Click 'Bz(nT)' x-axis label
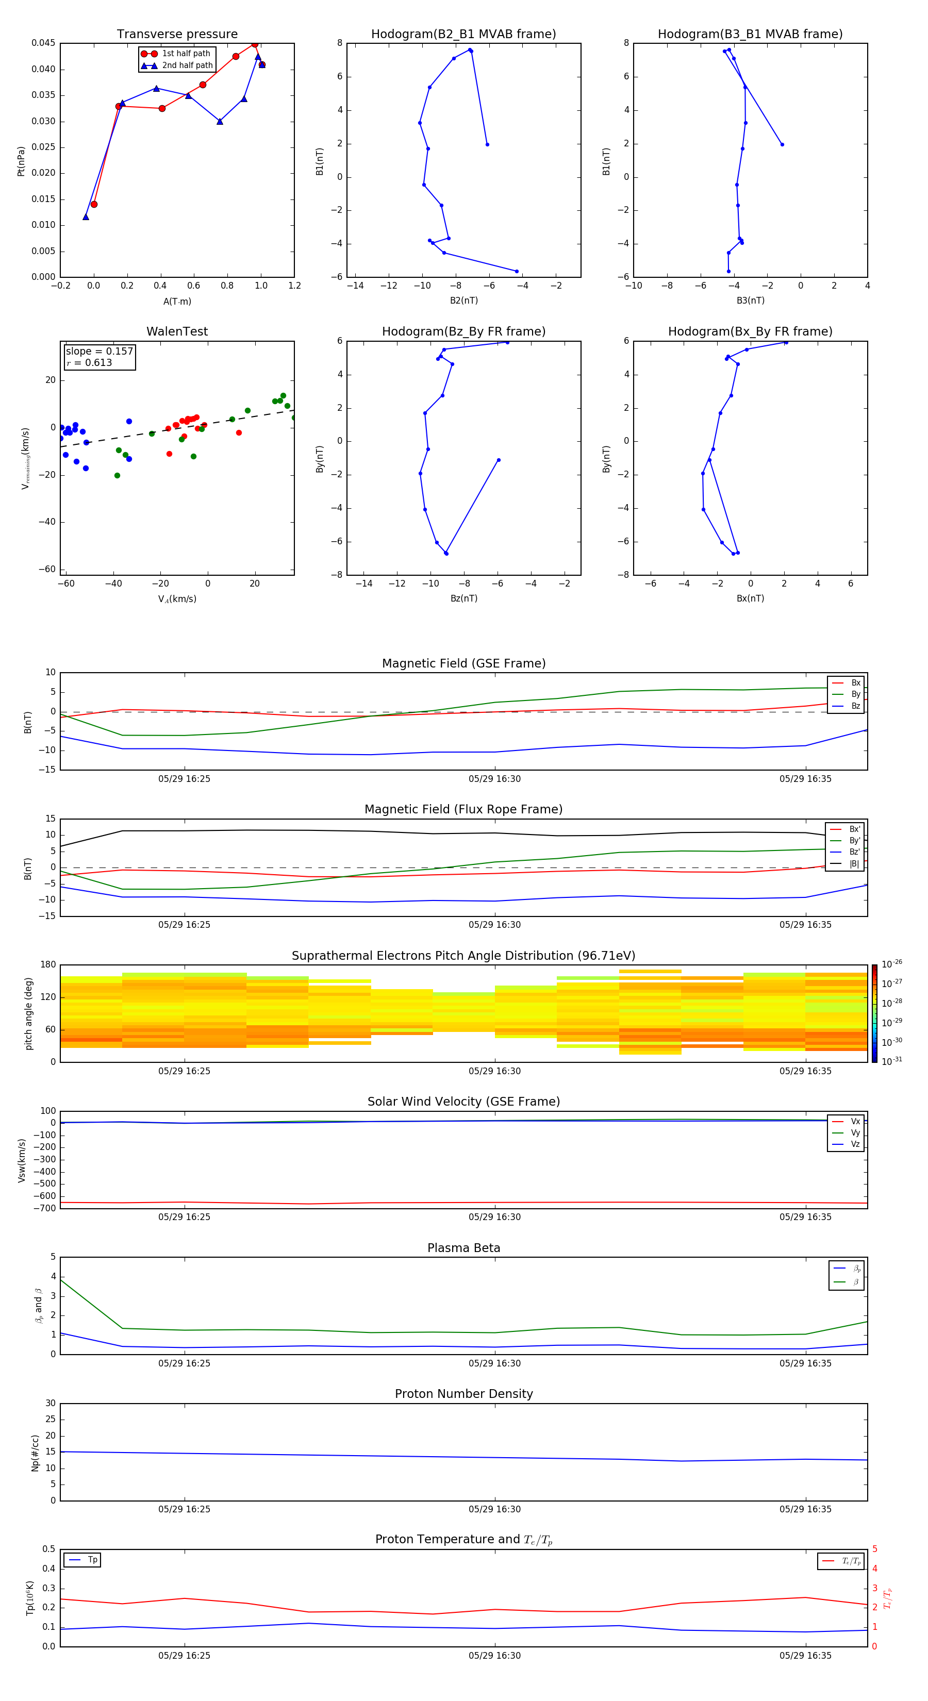This screenshot has width=928, height=1701. coord(463,599)
